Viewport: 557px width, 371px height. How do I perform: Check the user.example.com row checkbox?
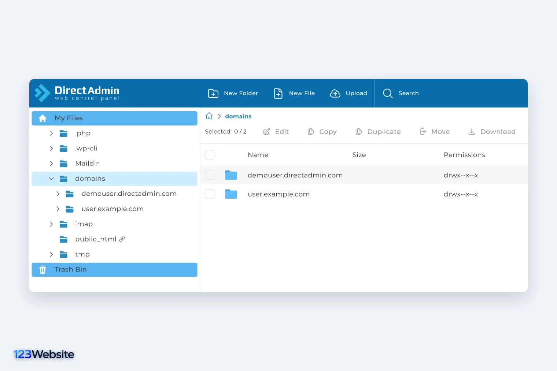(210, 194)
